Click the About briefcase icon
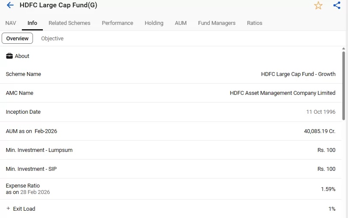Screen dimensions: 348x218 (9, 56)
